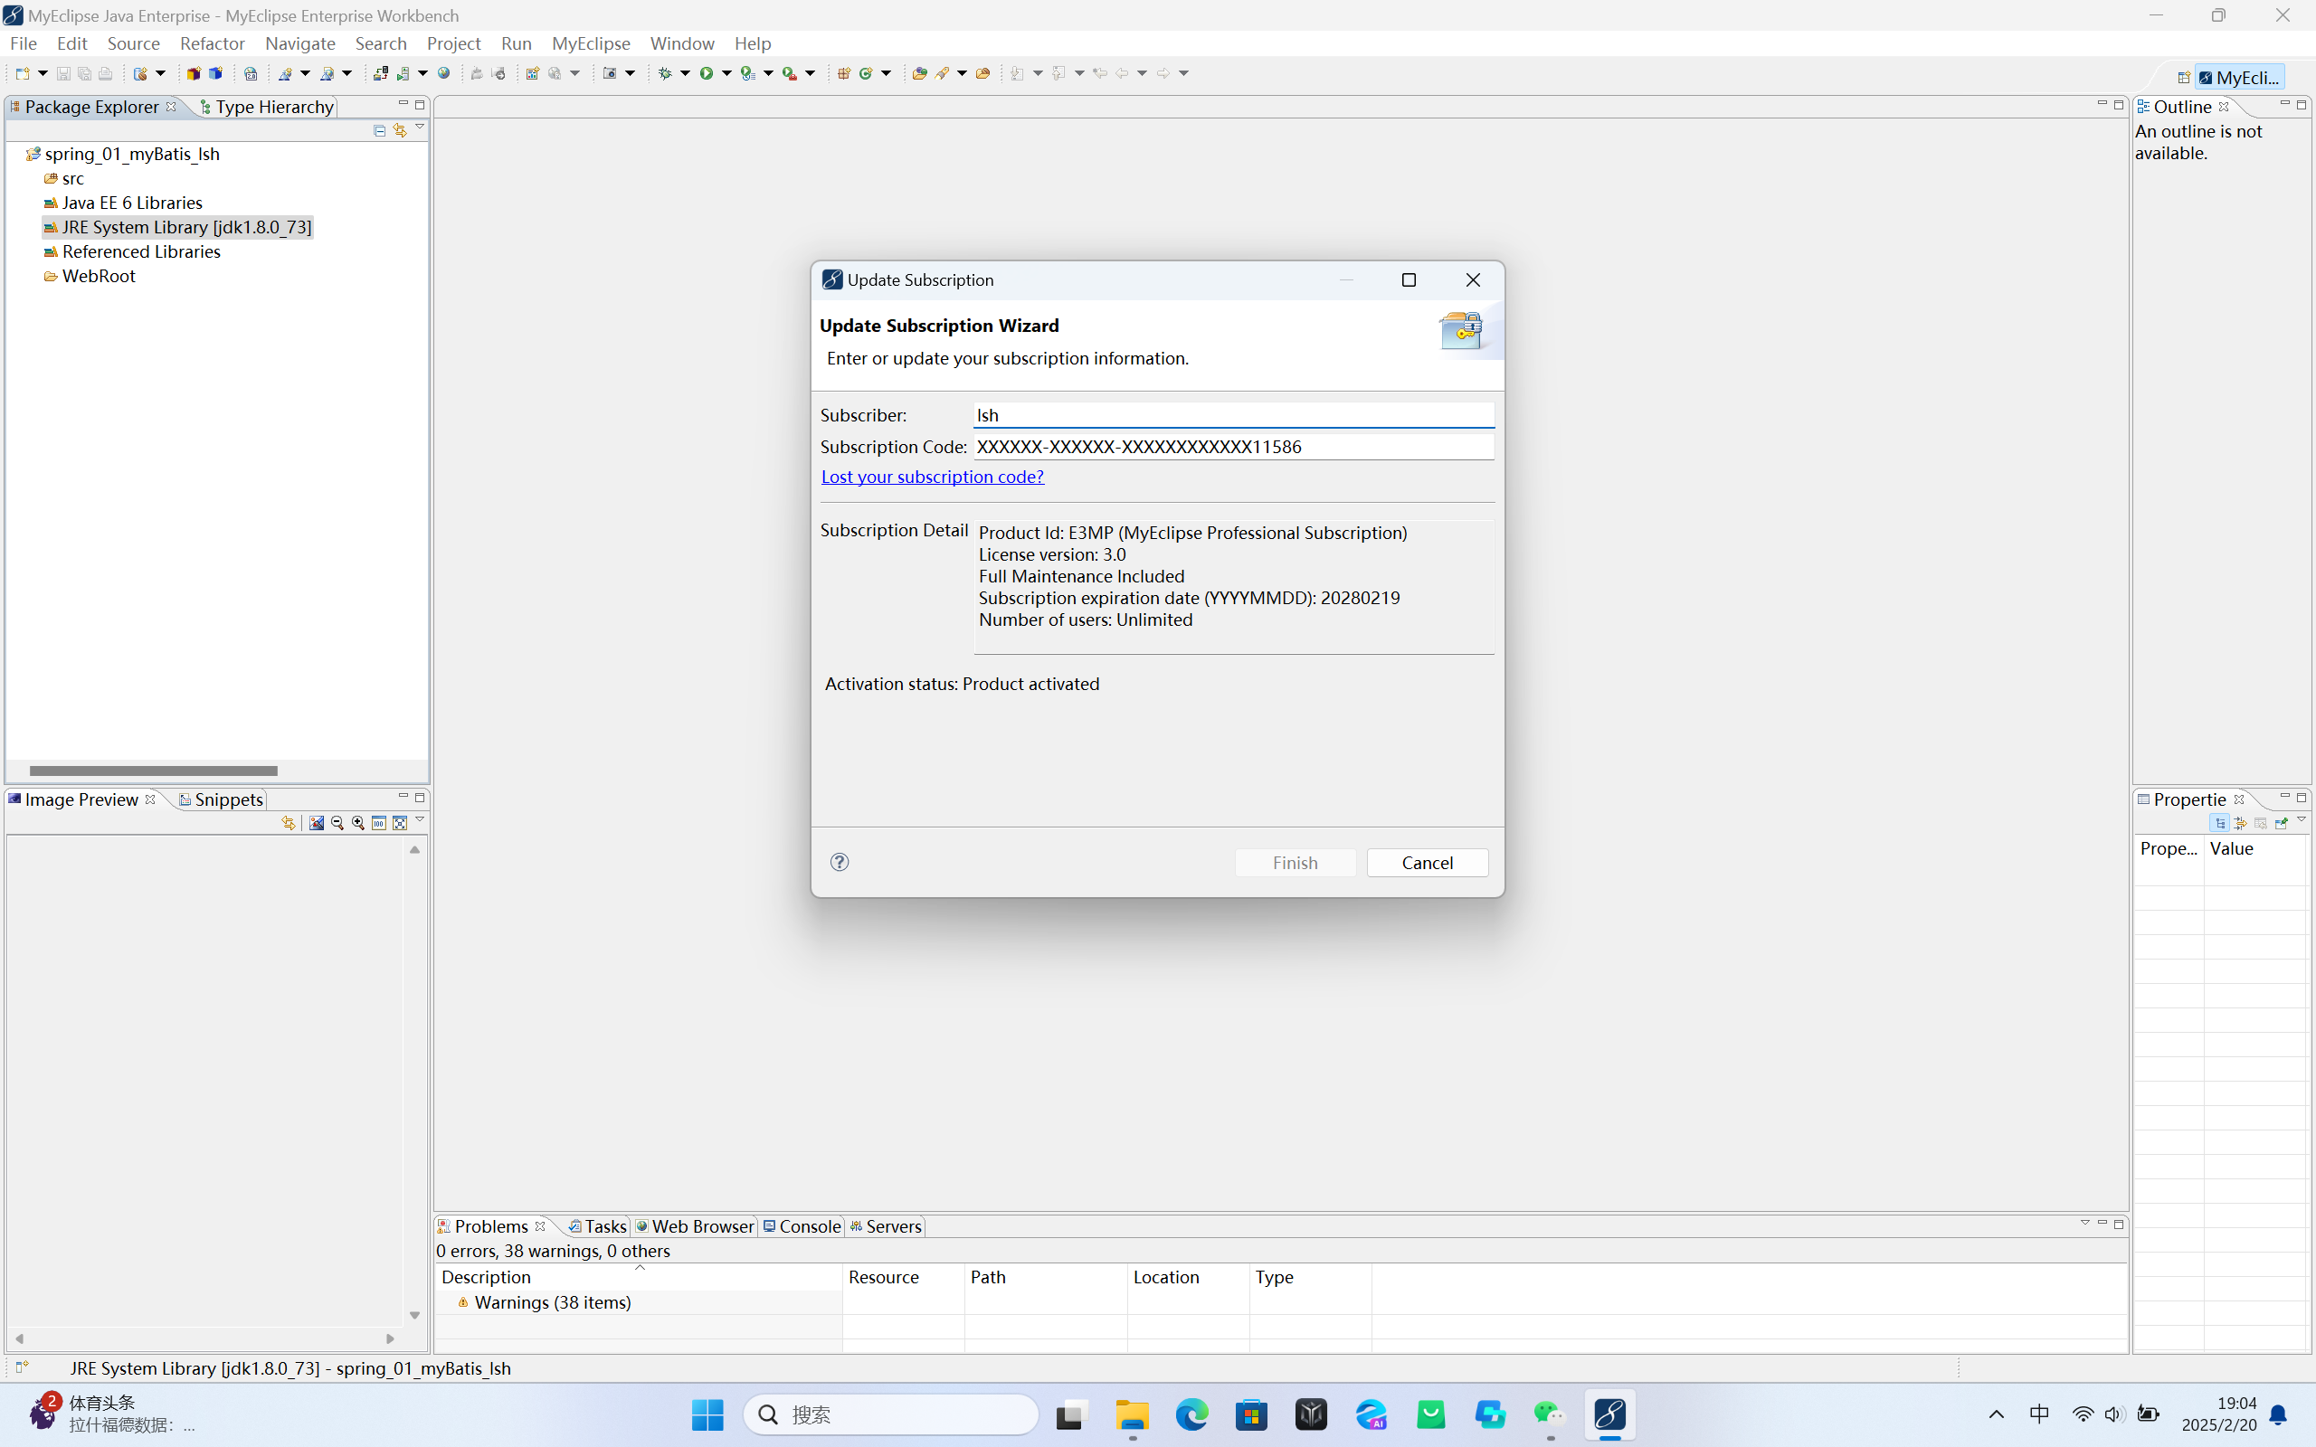This screenshot has height=1447, width=2316.
Task: Click the Subscriber input field
Action: [x=1234, y=415]
